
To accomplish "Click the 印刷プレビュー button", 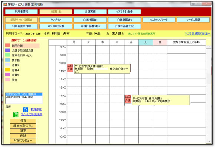I will [x=23, y=141].
